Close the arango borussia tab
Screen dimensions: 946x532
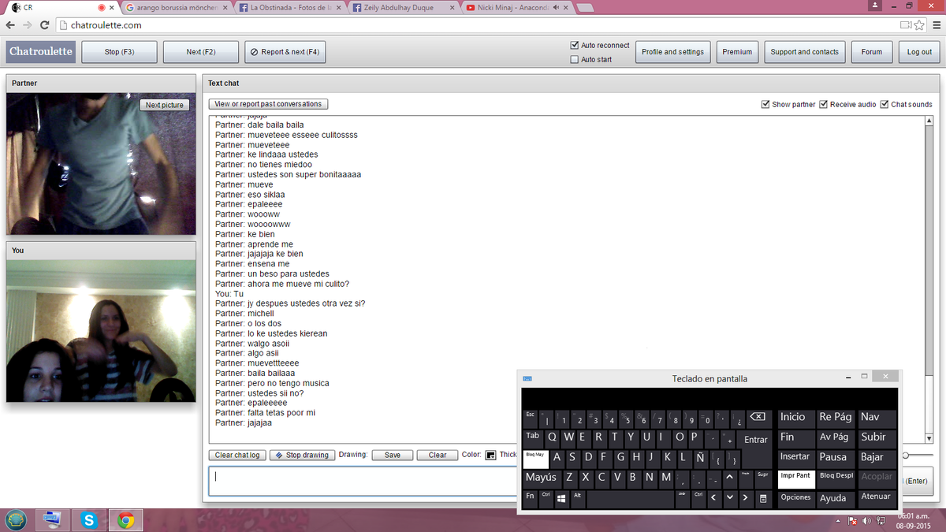(x=227, y=7)
